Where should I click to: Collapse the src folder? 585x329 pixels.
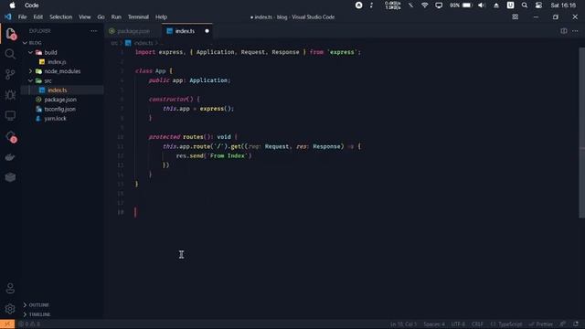(x=30, y=80)
